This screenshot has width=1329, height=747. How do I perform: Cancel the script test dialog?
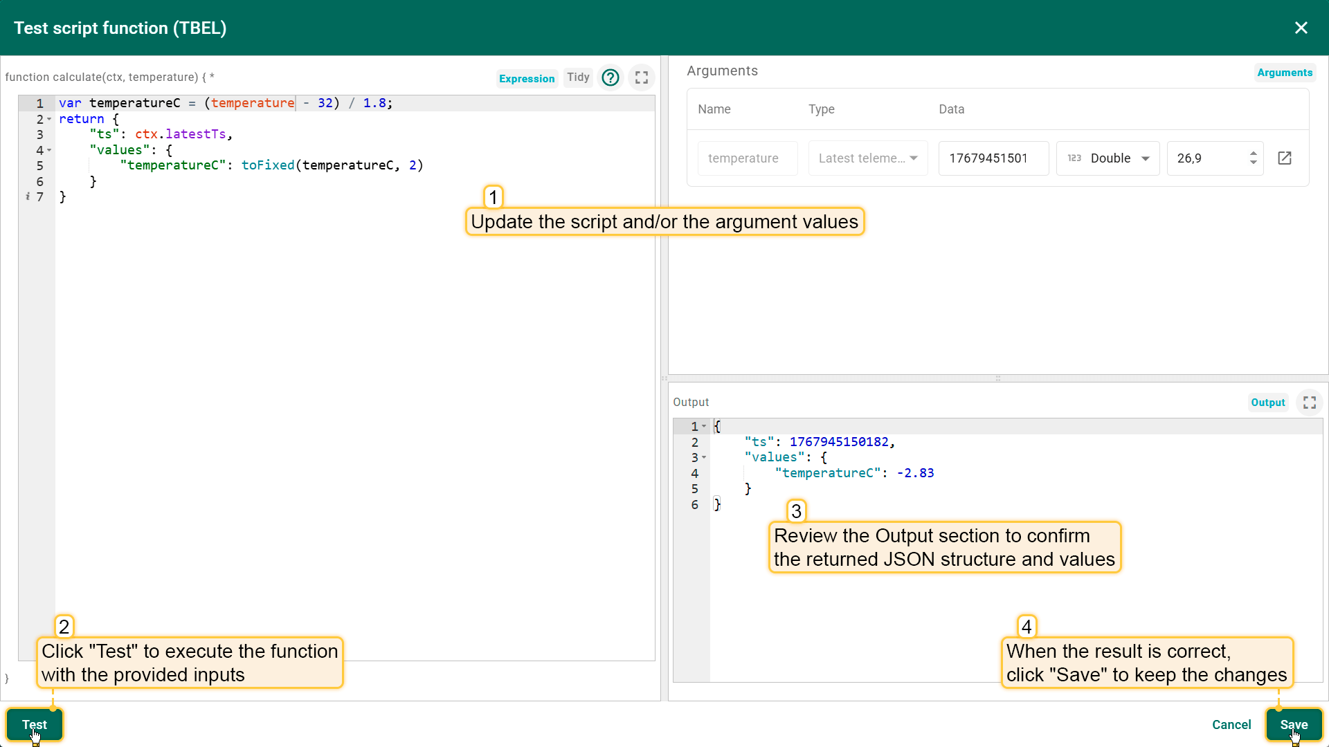pos(1231,724)
